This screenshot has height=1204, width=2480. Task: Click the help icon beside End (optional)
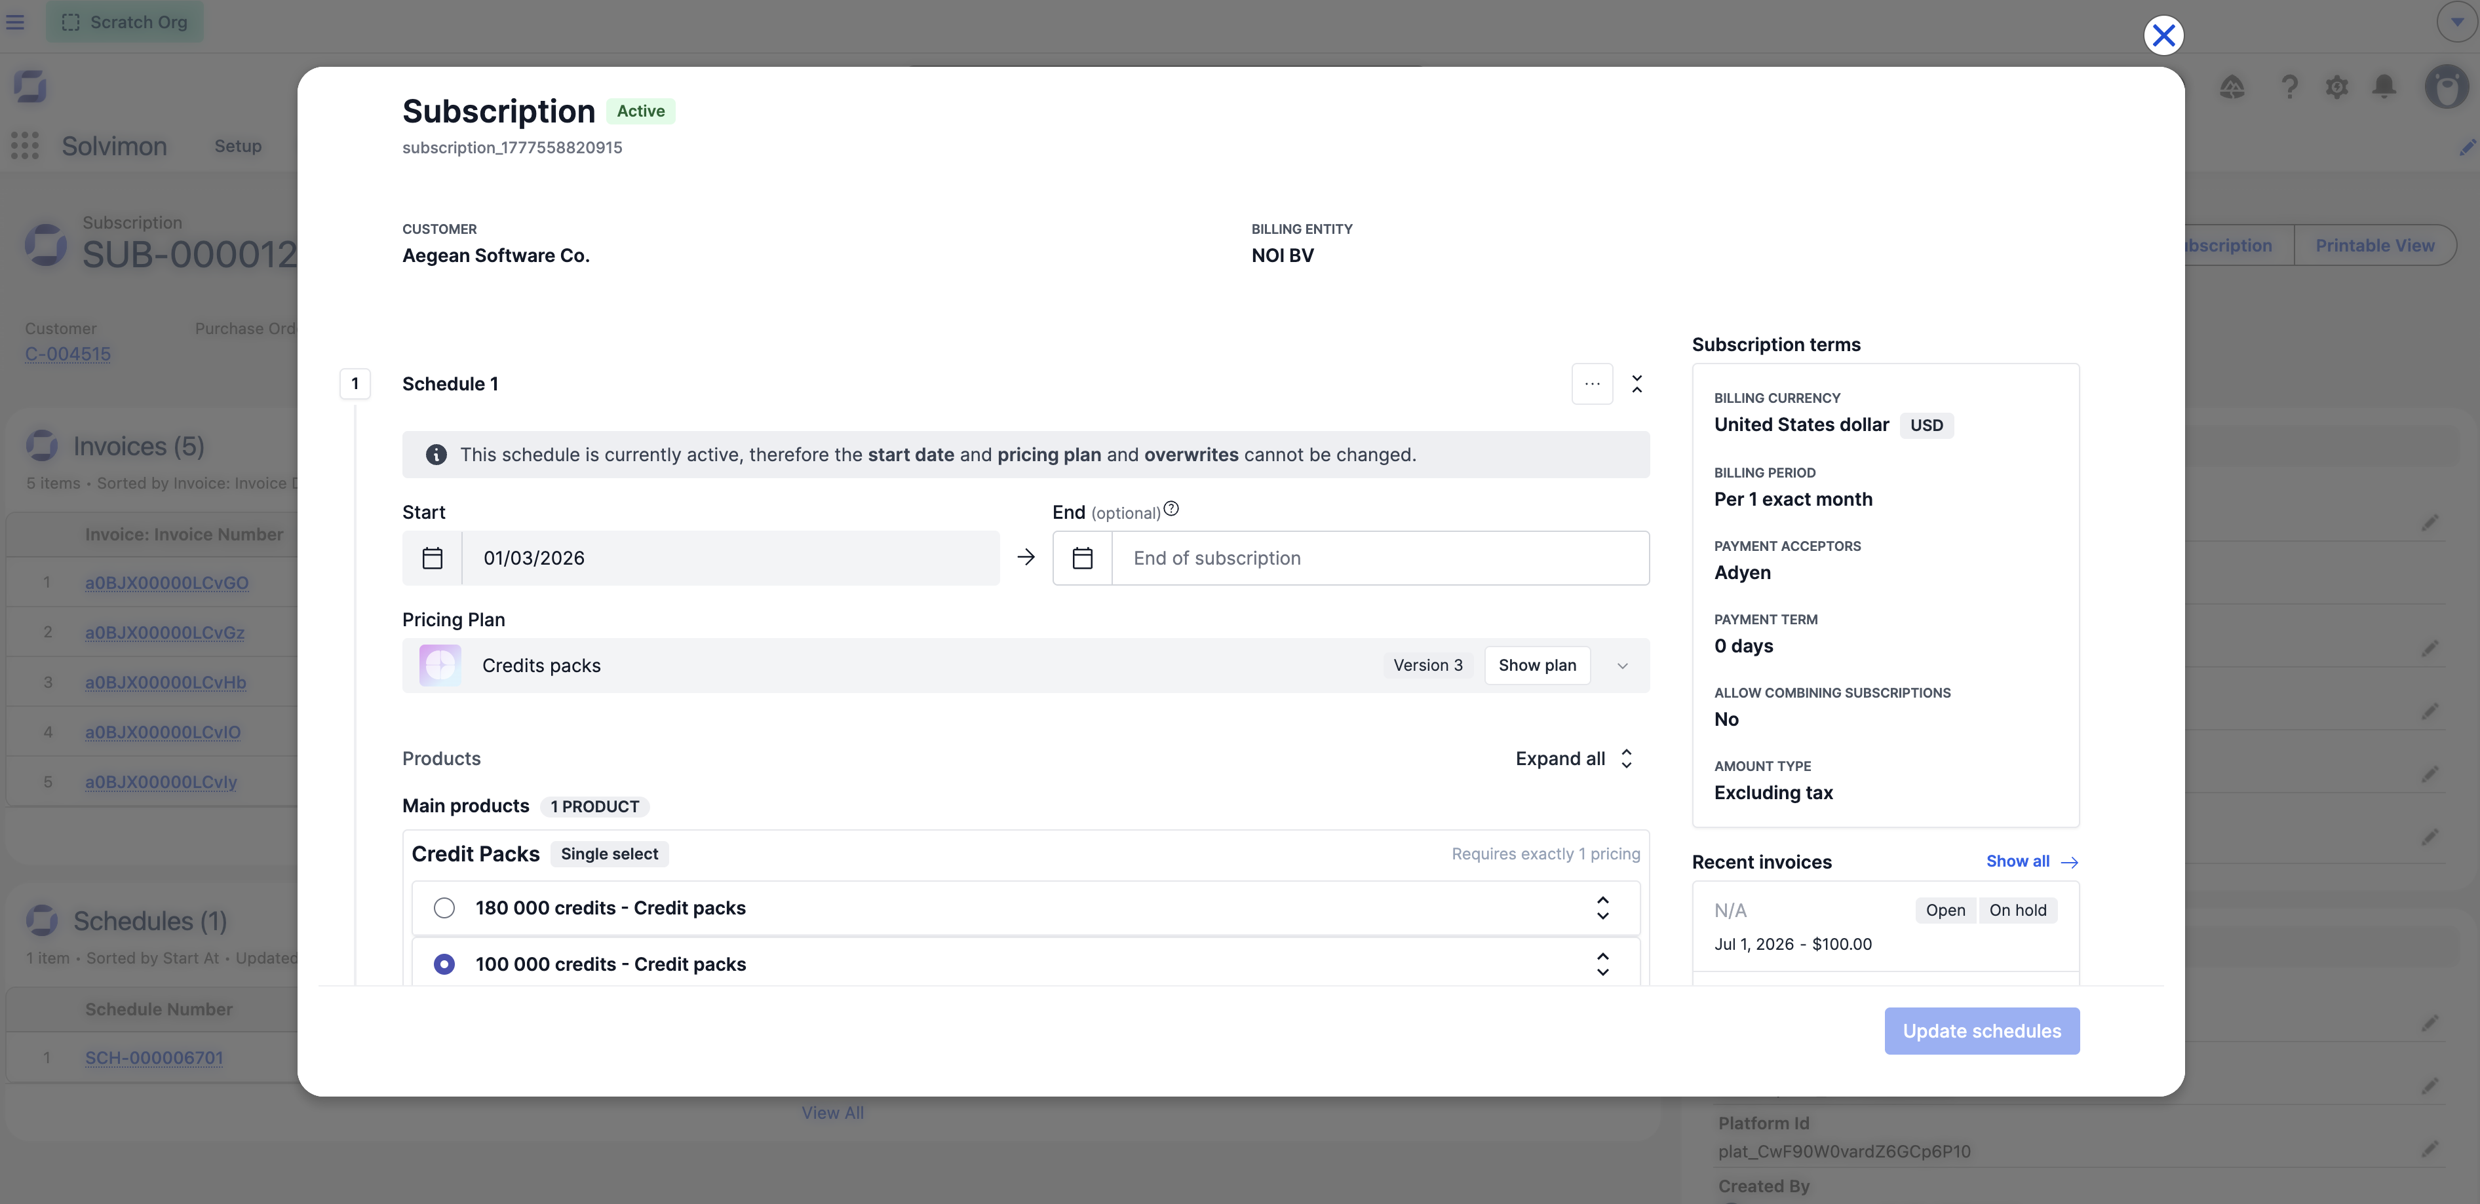1171,509
